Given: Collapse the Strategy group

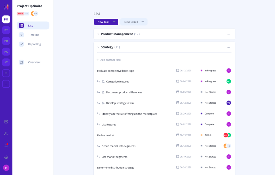Looking at the screenshot, I should click(98, 47).
